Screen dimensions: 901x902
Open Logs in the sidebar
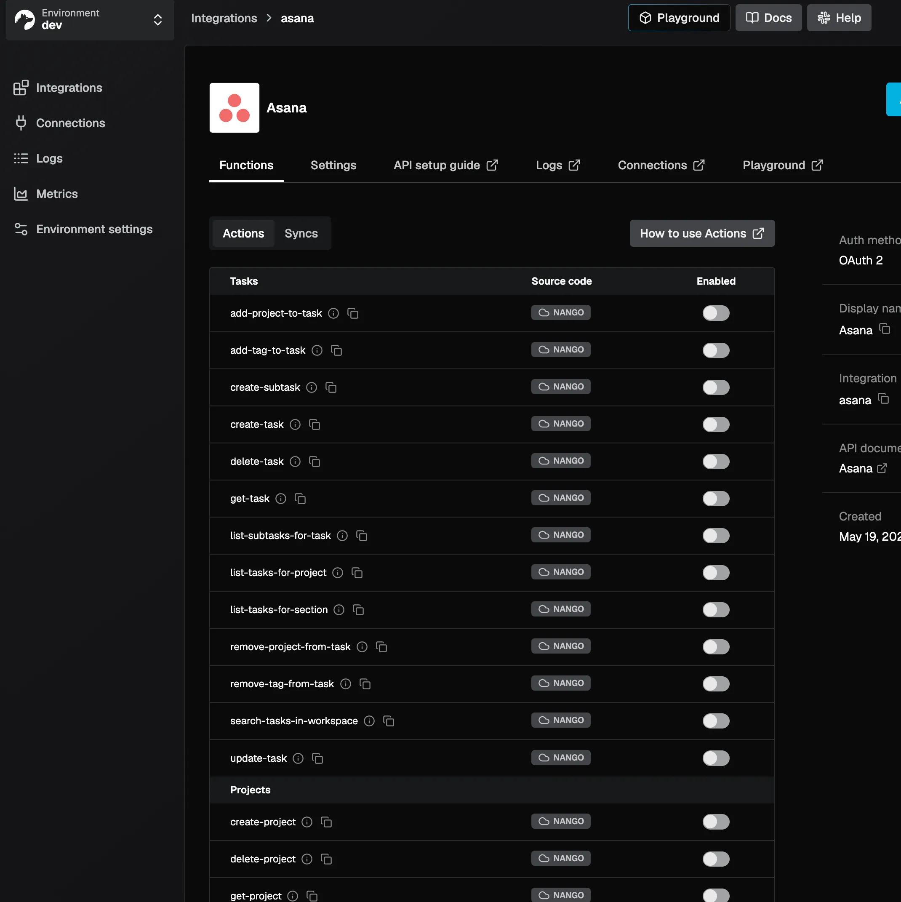(x=38, y=159)
